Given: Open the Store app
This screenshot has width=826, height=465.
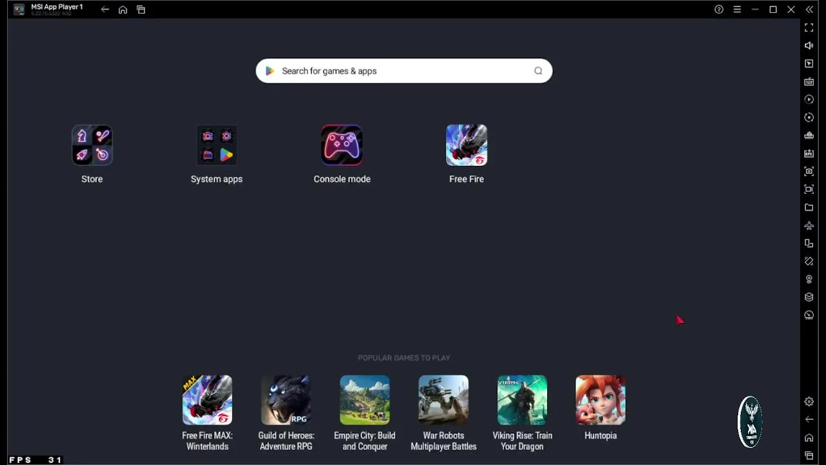Looking at the screenshot, I should tap(92, 145).
